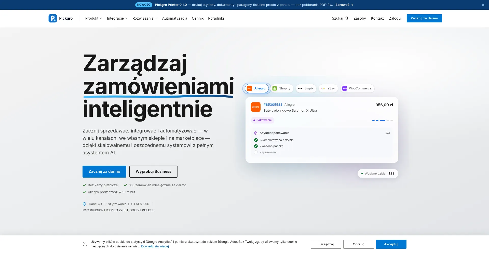Image resolution: width=489 pixels, height=253 pixels.
Task: Expand the Rozwiązania dropdown
Action: click(x=145, y=18)
